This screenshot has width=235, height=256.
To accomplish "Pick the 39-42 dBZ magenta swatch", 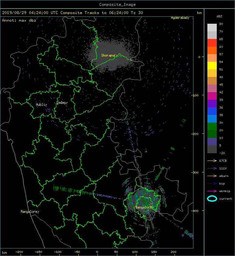I will click(212, 96).
